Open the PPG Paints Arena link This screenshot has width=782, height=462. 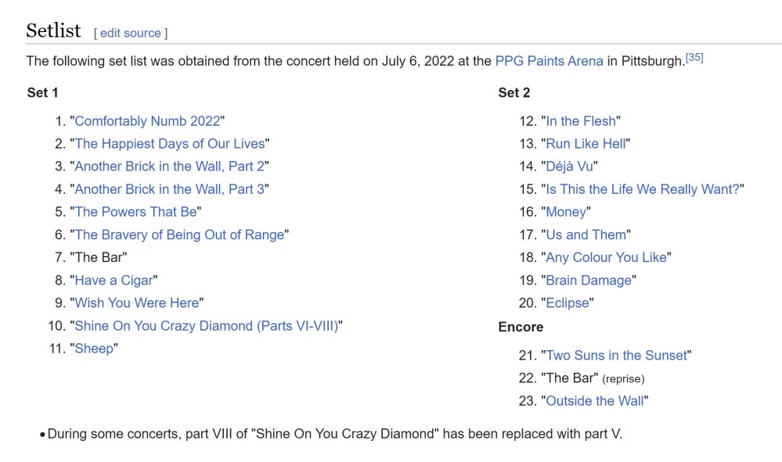[549, 61]
